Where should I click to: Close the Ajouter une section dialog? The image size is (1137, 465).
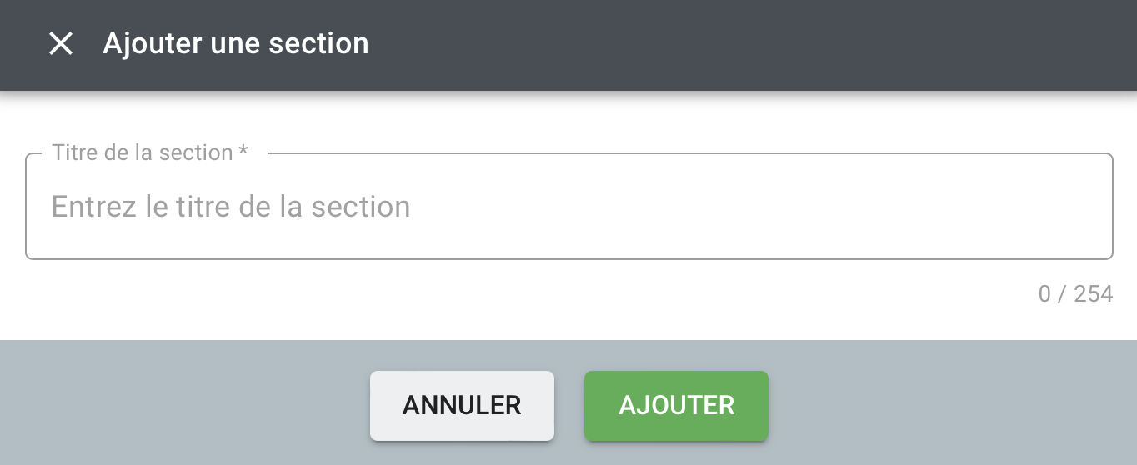click(x=61, y=43)
